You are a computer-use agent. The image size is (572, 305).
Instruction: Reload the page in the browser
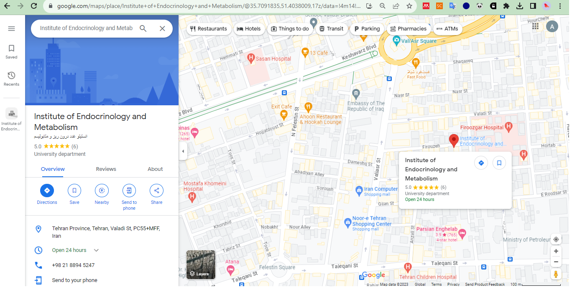34,6
